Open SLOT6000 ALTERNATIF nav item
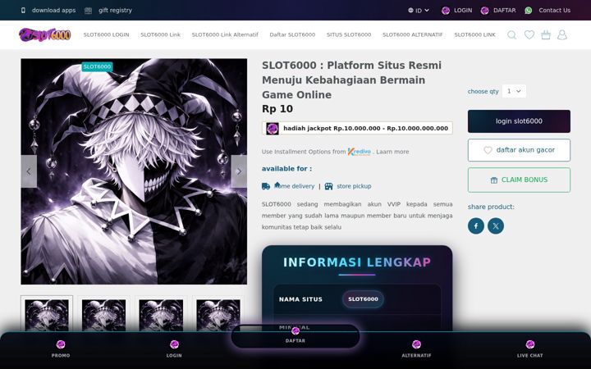The image size is (591, 369). tap(413, 34)
